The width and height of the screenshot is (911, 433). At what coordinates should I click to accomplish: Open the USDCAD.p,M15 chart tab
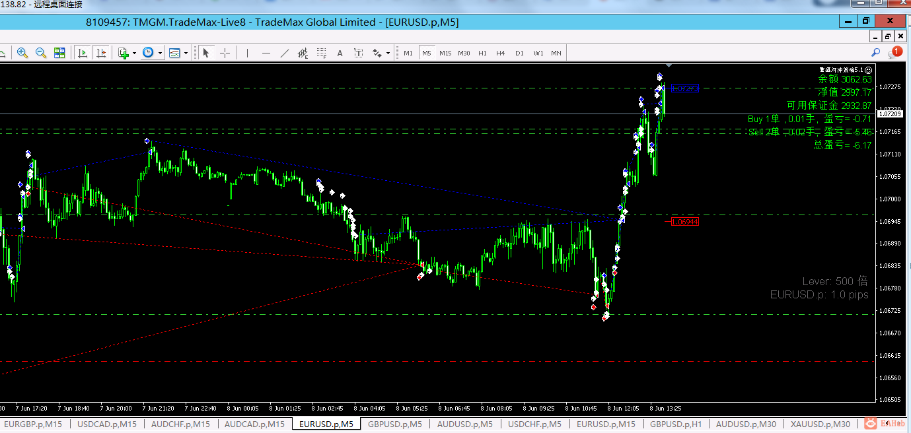coord(107,424)
